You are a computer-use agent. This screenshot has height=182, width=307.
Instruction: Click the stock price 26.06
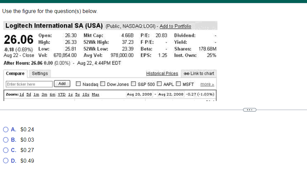click(19, 40)
